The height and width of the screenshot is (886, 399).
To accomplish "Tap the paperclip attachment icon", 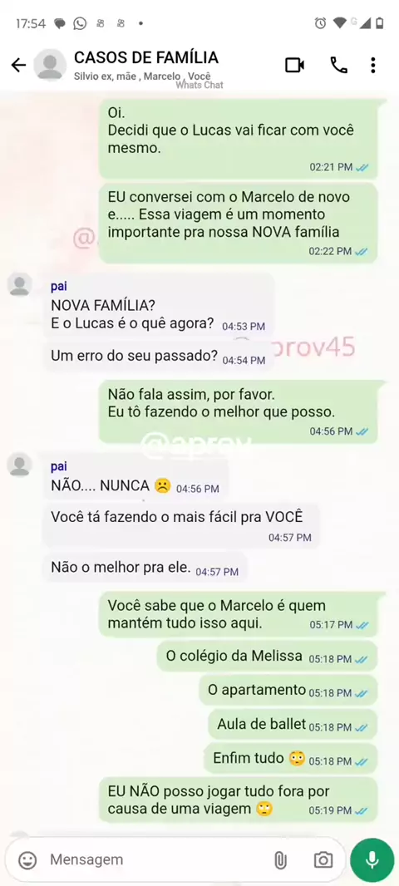I will (x=280, y=860).
